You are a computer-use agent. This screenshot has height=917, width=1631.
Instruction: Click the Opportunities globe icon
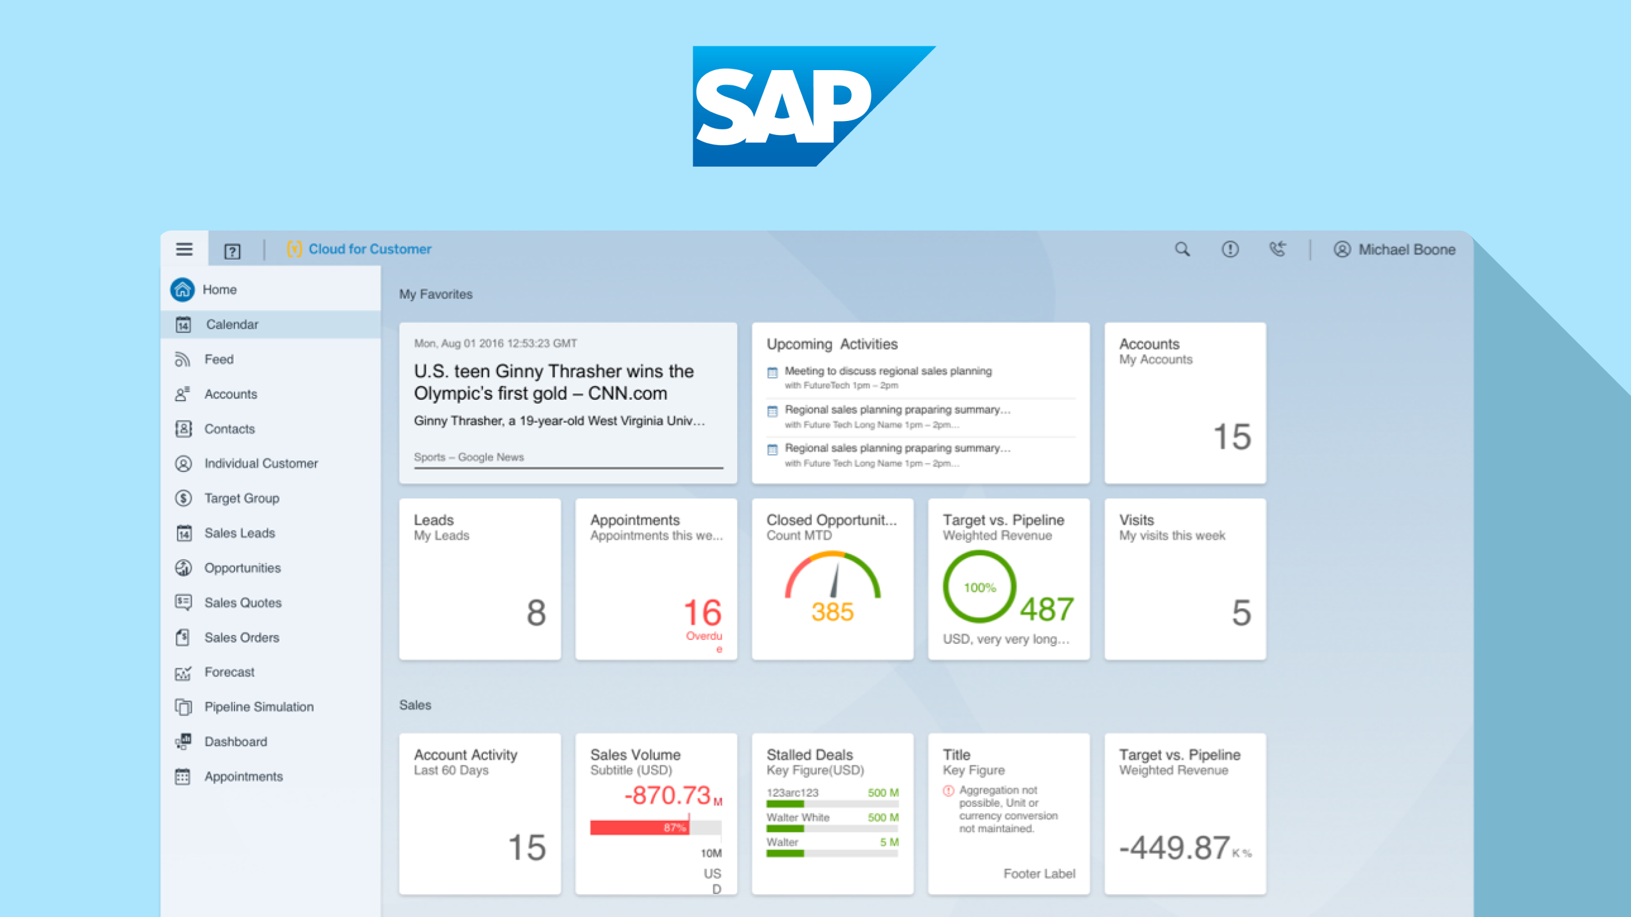pyautogui.click(x=183, y=568)
